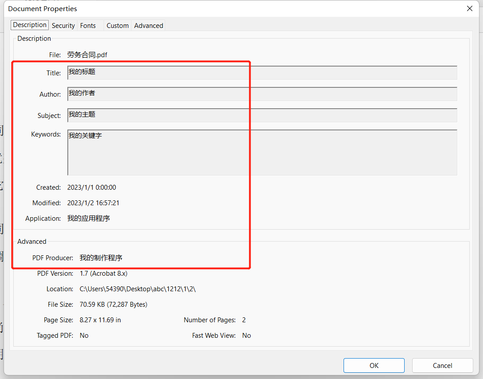The width and height of the screenshot is (483, 379).
Task: Click the PDF Version 1.7 (Acrobat 8.x)
Action: click(104, 274)
